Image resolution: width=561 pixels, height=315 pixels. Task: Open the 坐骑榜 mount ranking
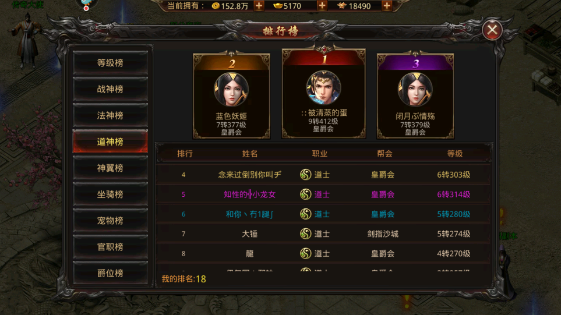click(x=110, y=194)
